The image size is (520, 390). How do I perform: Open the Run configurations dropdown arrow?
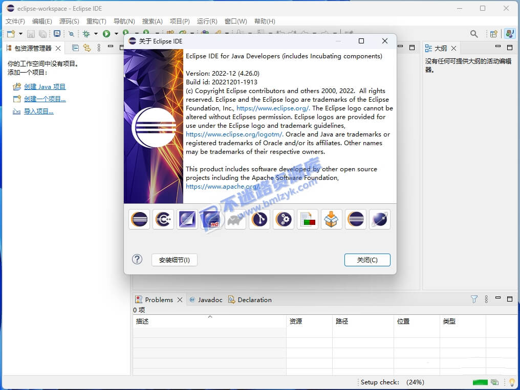[x=116, y=34]
